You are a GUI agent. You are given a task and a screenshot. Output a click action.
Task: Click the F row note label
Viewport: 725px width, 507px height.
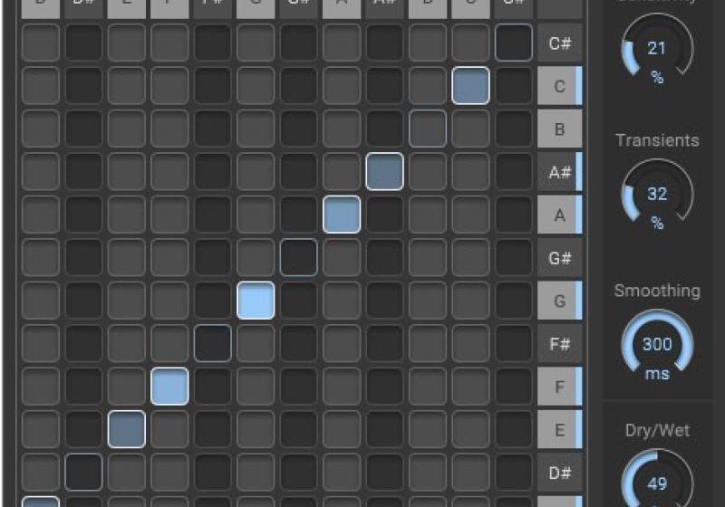click(x=560, y=387)
